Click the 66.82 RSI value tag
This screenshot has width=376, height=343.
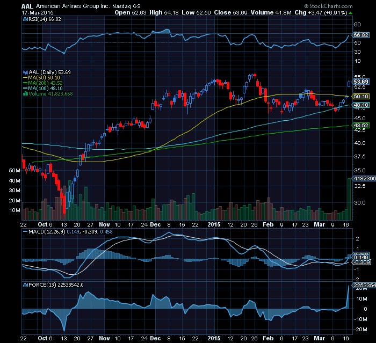(360, 35)
